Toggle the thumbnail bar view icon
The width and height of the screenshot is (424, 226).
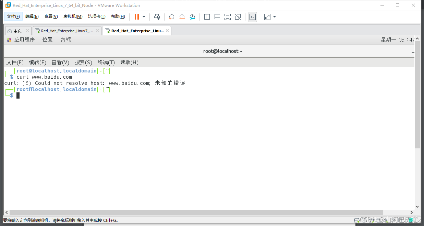pos(217,17)
